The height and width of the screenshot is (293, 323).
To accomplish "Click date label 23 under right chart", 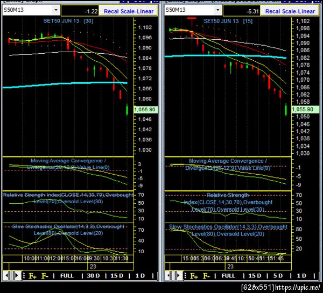I will pyautogui.click(x=230, y=267).
